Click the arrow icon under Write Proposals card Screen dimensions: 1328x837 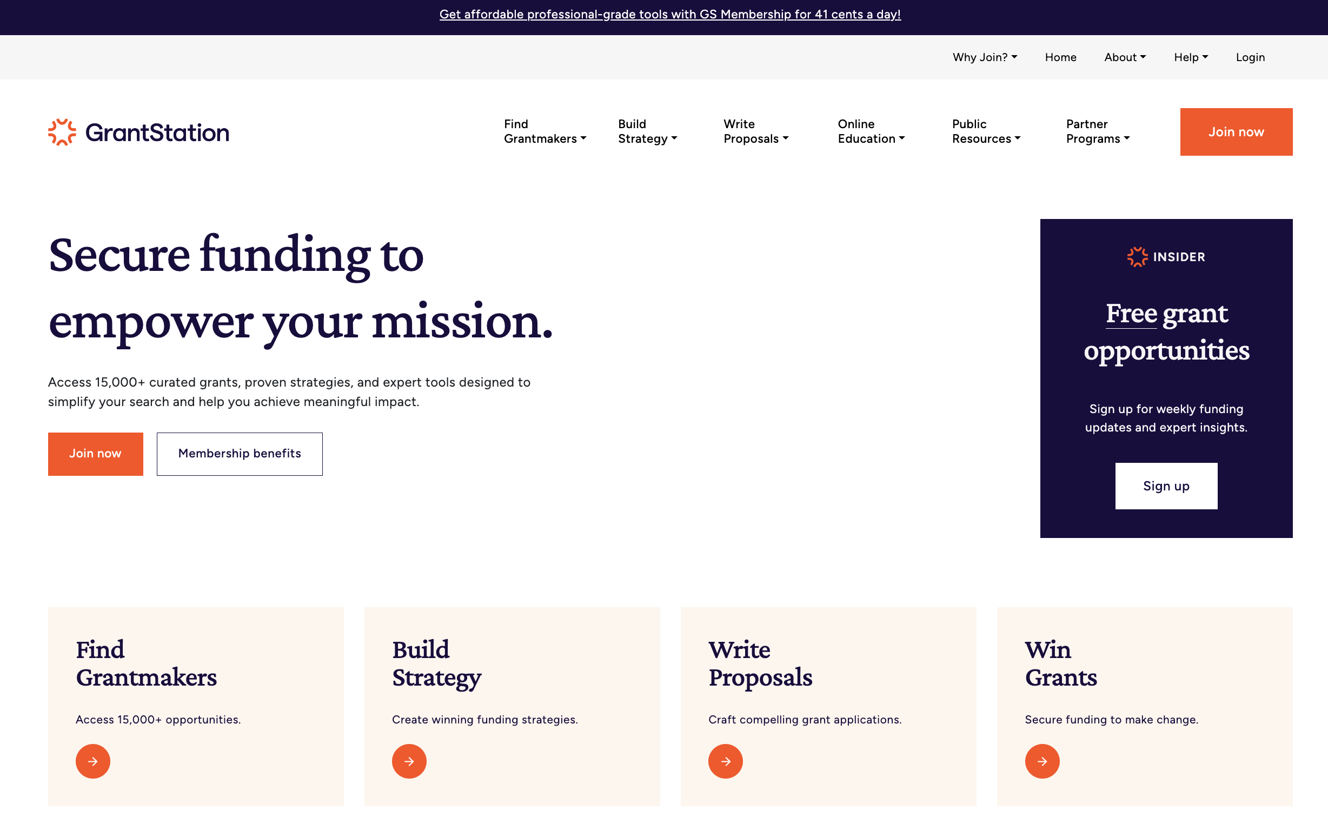pyautogui.click(x=725, y=761)
